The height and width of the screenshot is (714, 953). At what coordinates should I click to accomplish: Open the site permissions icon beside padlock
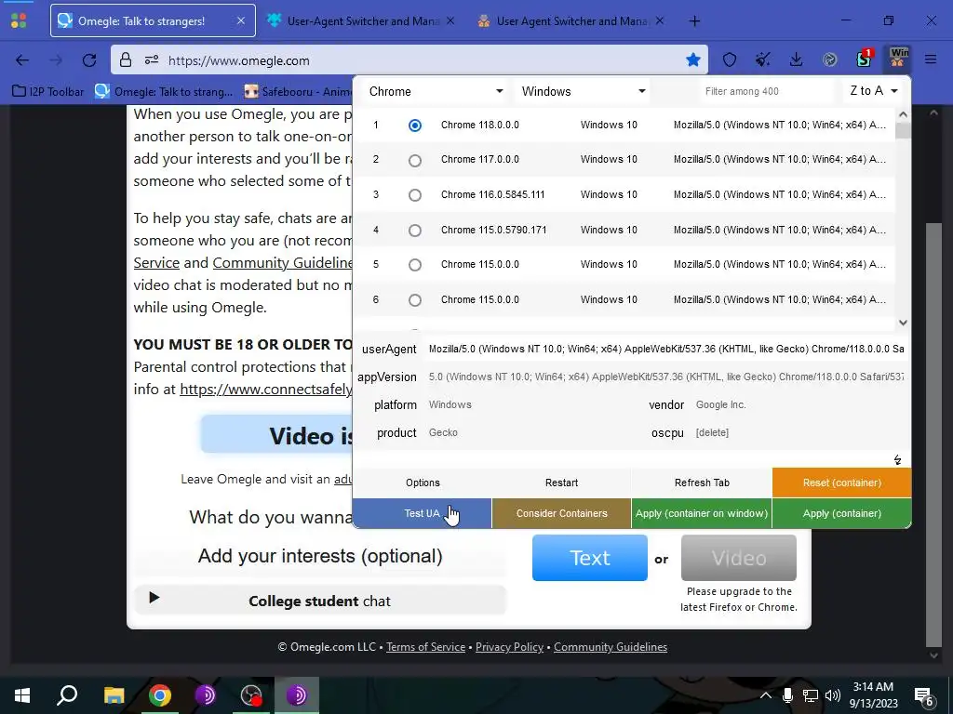pyautogui.click(x=152, y=60)
